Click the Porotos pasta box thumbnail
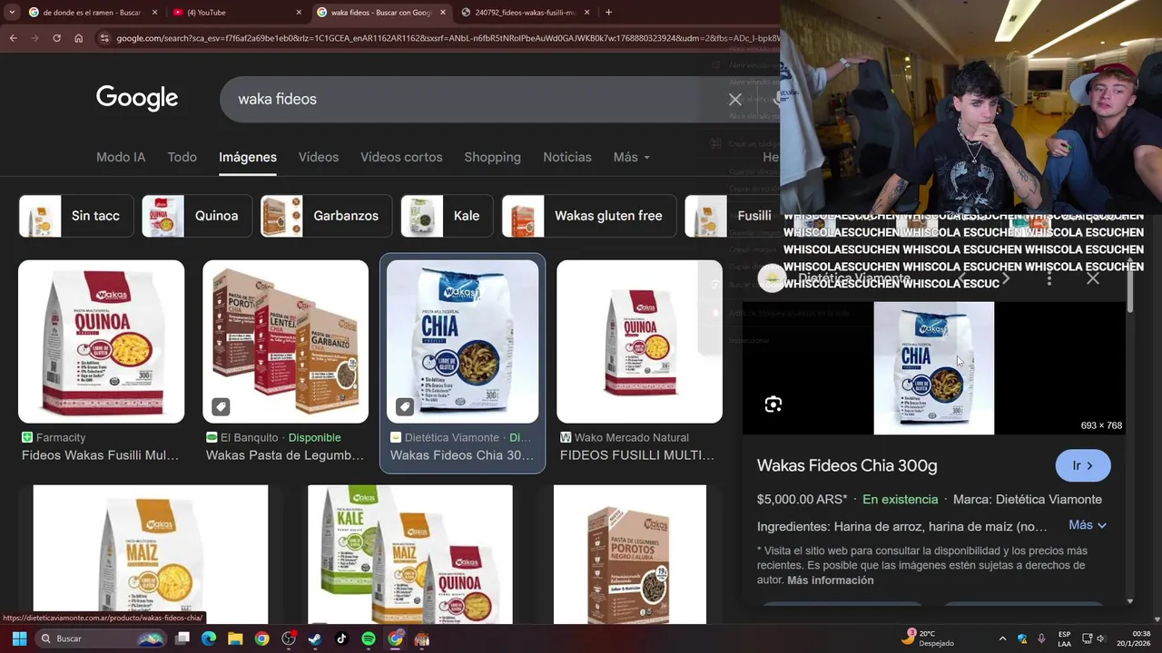 (x=630, y=554)
